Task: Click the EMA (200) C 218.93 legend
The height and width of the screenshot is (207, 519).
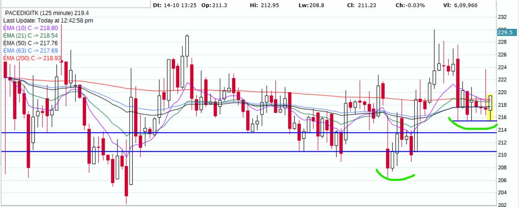Action: click(32, 58)
